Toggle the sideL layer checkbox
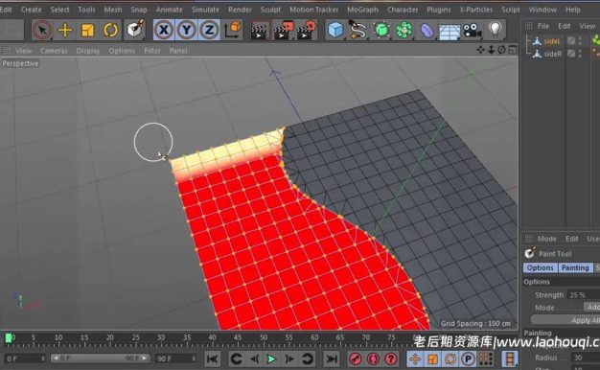 [571, 40]
